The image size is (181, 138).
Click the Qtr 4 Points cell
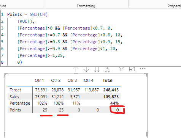98,110
